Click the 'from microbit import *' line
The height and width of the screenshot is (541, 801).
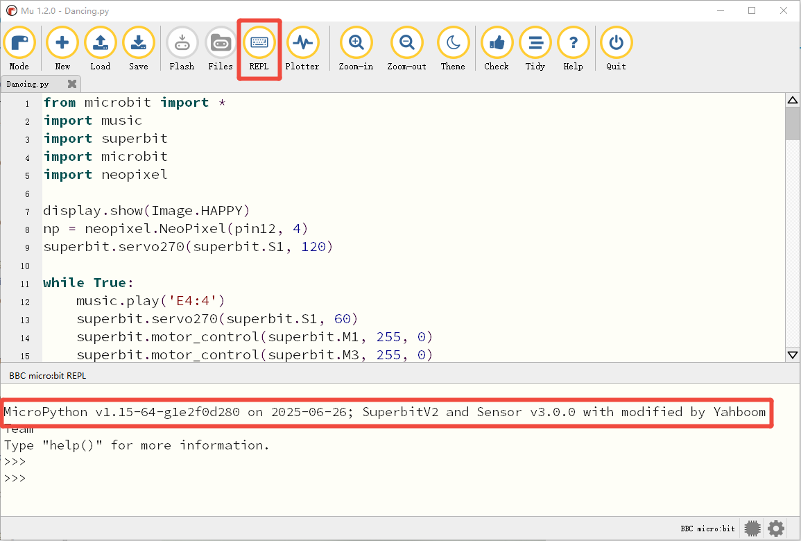(x=135, y=103)
